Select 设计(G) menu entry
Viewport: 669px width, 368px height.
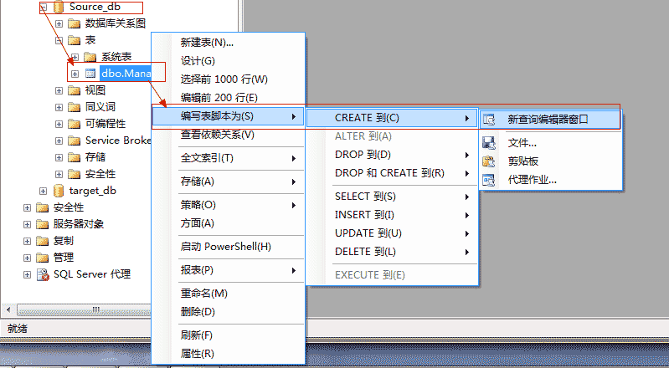229,60
